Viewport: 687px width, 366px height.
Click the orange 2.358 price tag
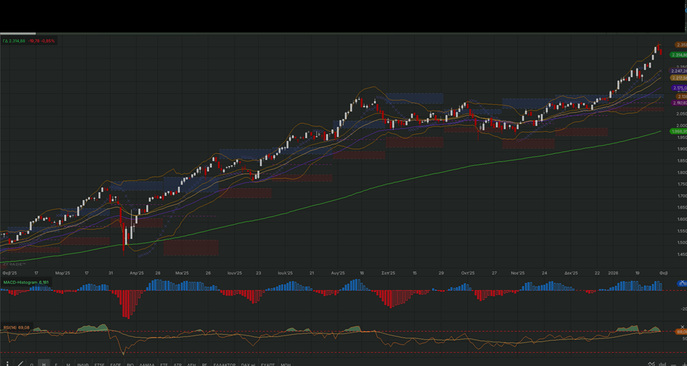[x=681, y=45]
